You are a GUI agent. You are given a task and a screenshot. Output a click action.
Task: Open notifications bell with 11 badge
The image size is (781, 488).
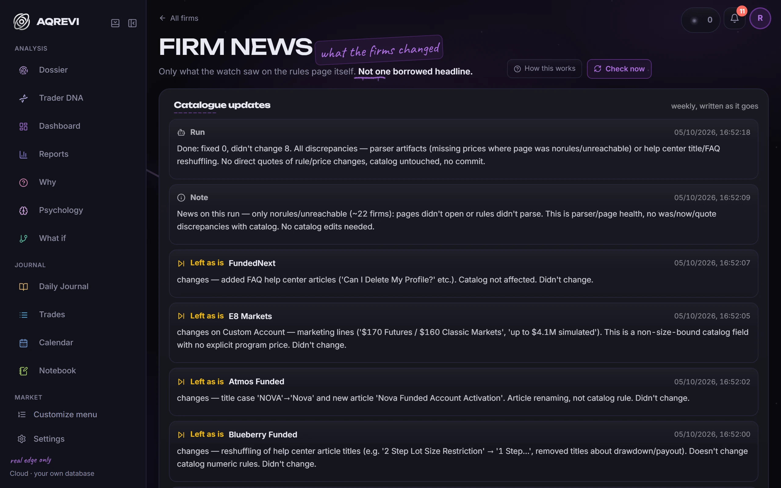point(735,18)
